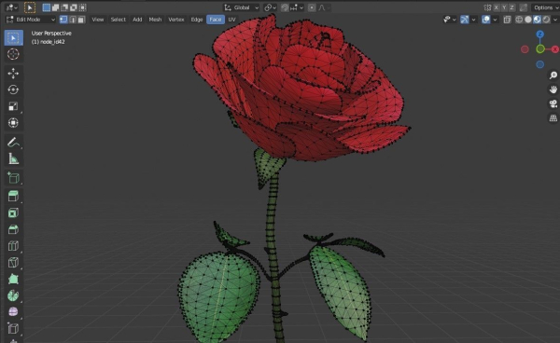Activate the 3D Cursor tool
The width and height of the screenshot is (560, 343).
tap(14, 54)
